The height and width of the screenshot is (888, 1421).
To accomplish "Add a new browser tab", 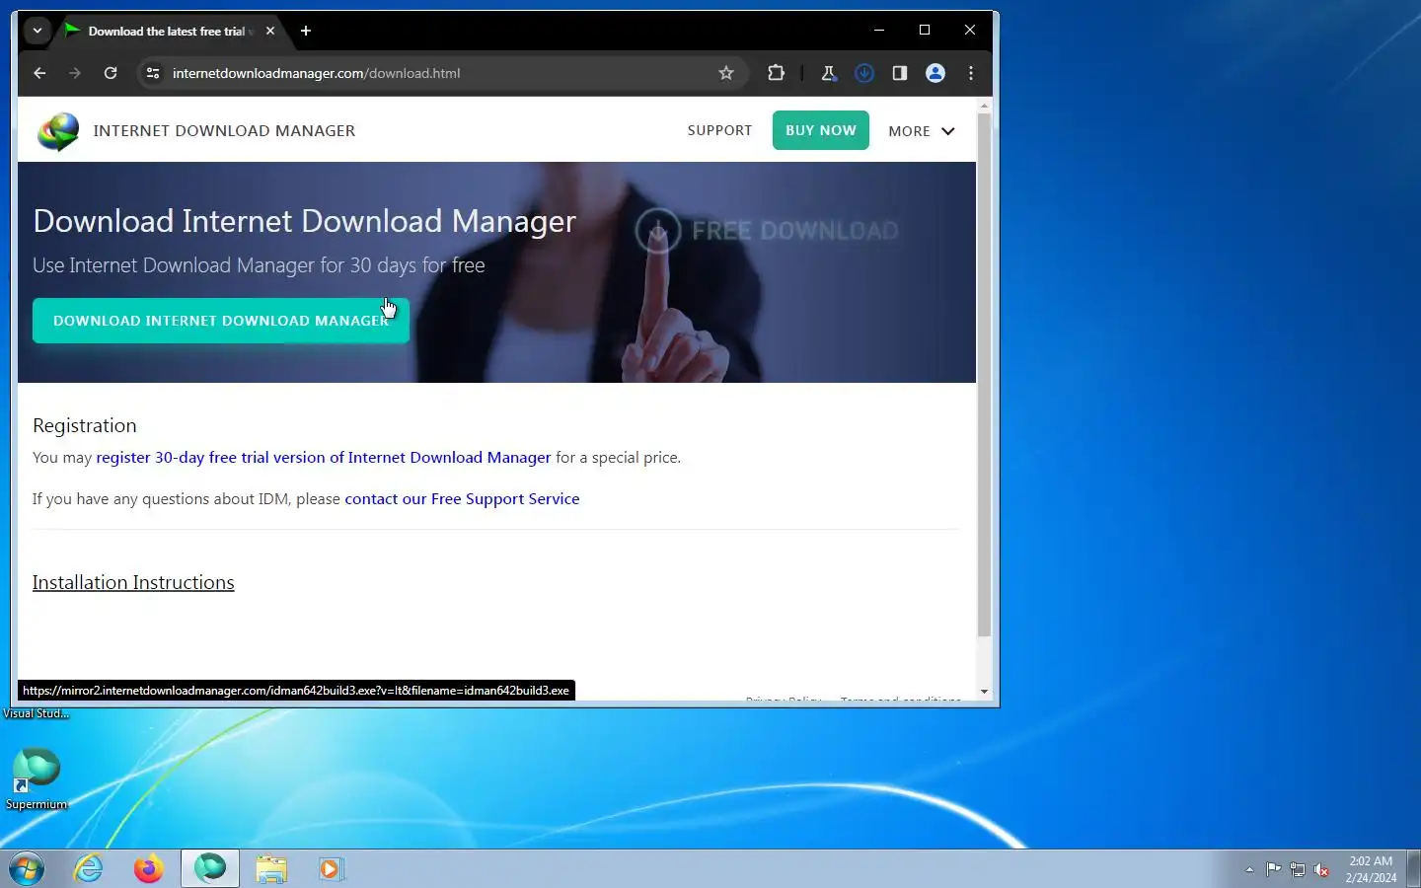I will click(x=306, y=31).
